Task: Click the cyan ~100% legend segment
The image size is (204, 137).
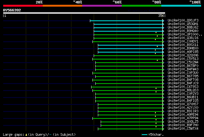Action: click(x=181, y=6)
